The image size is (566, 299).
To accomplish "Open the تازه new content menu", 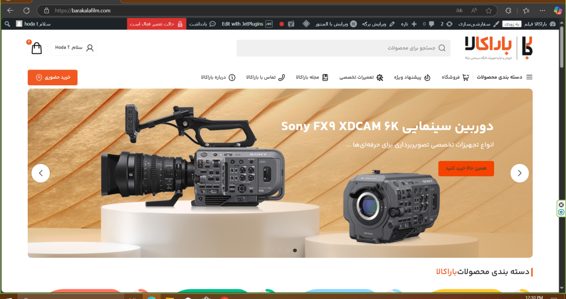I will pyautogui.click(x=409, y=24).
